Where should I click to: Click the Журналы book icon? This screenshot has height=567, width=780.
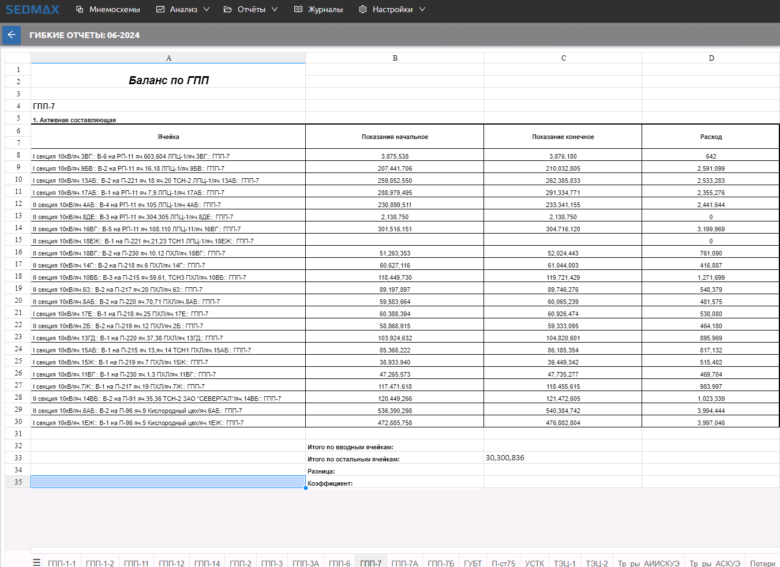(x=298, y=9)
